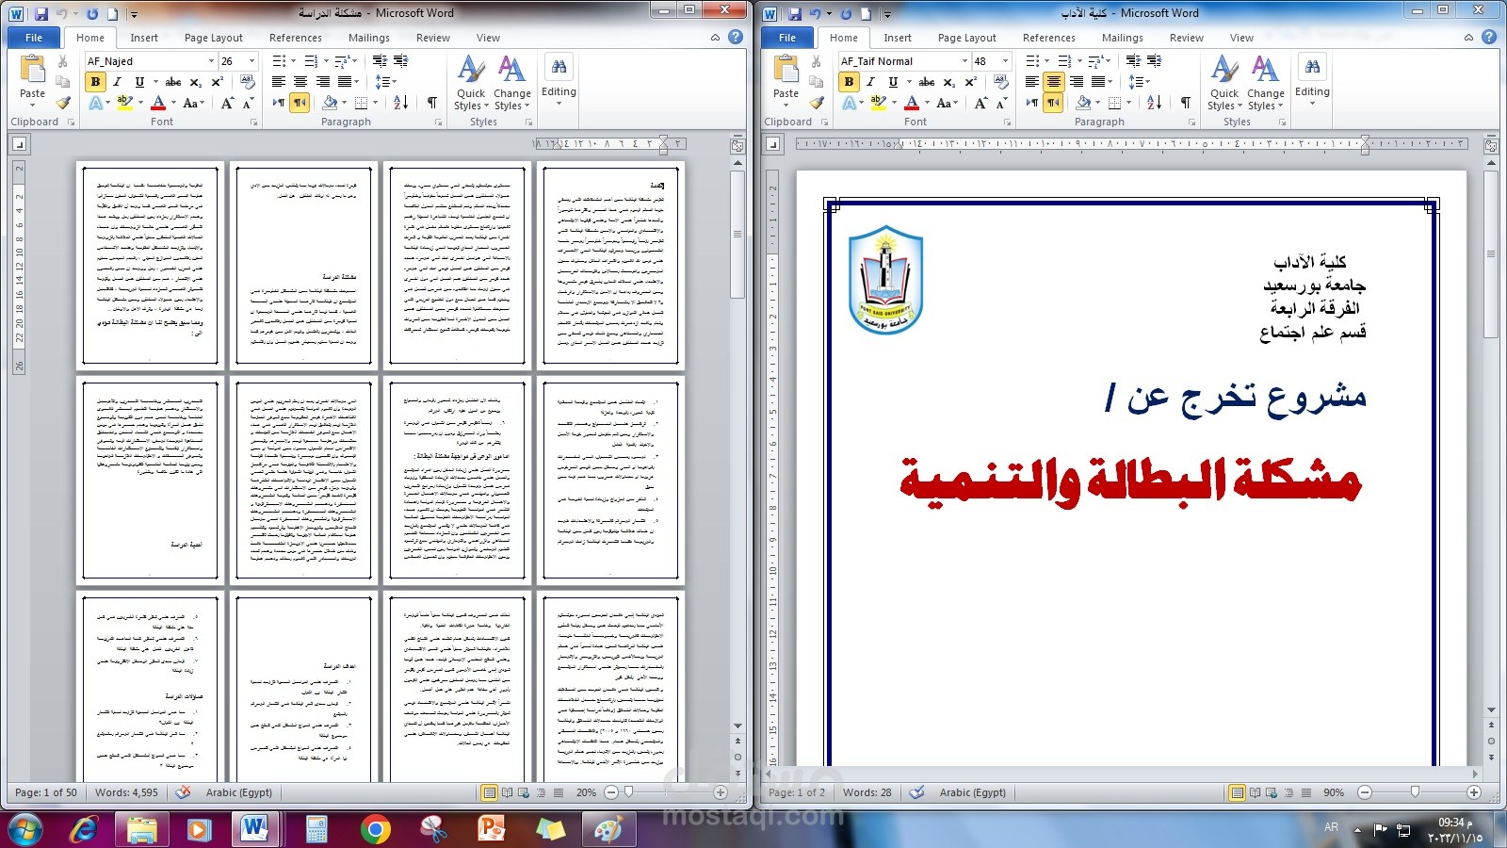Click Copy icon in the right Word window
1507x848 pixels.
pos(816,82)
